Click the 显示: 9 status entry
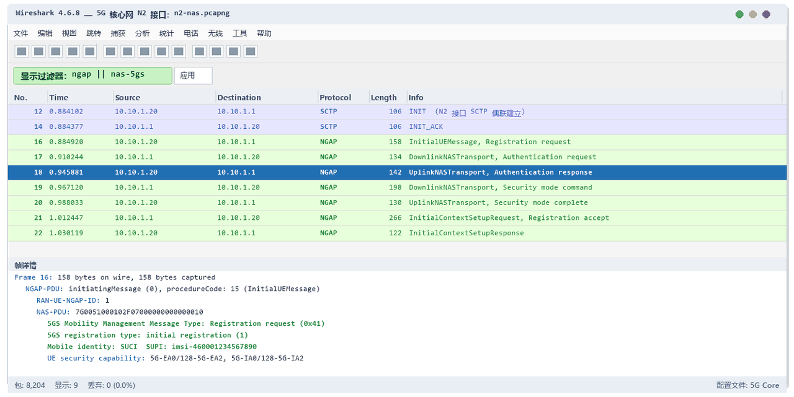Viewport: 794px width, 397px height. click(66, 385)
